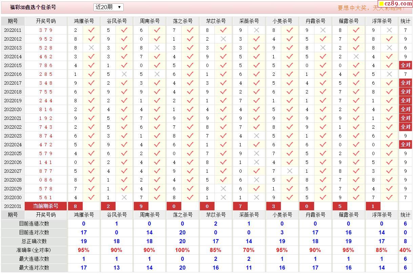413x274 pixels.
Task: Click the red 7 current pick under 采薇杀号
Action: click(240, 206)
